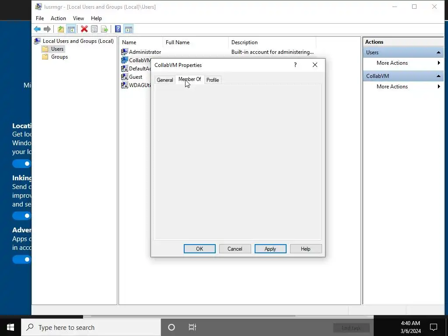Click the Export List toolbar icon

point(105,29)
